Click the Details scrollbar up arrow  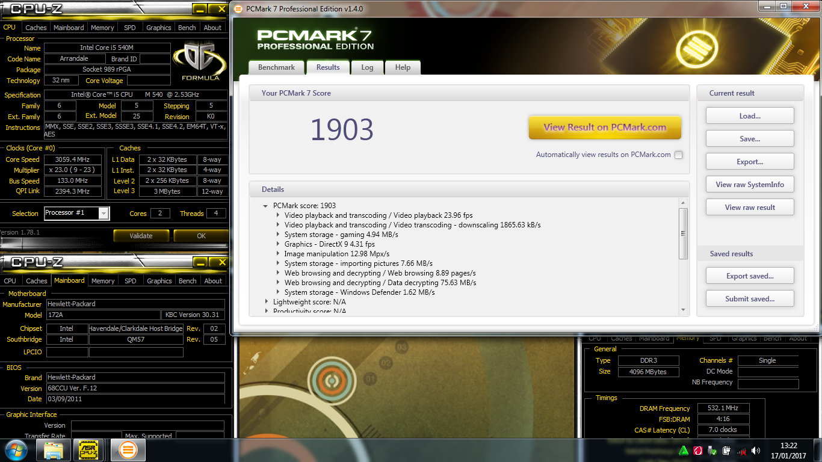(x=683, y=203)
